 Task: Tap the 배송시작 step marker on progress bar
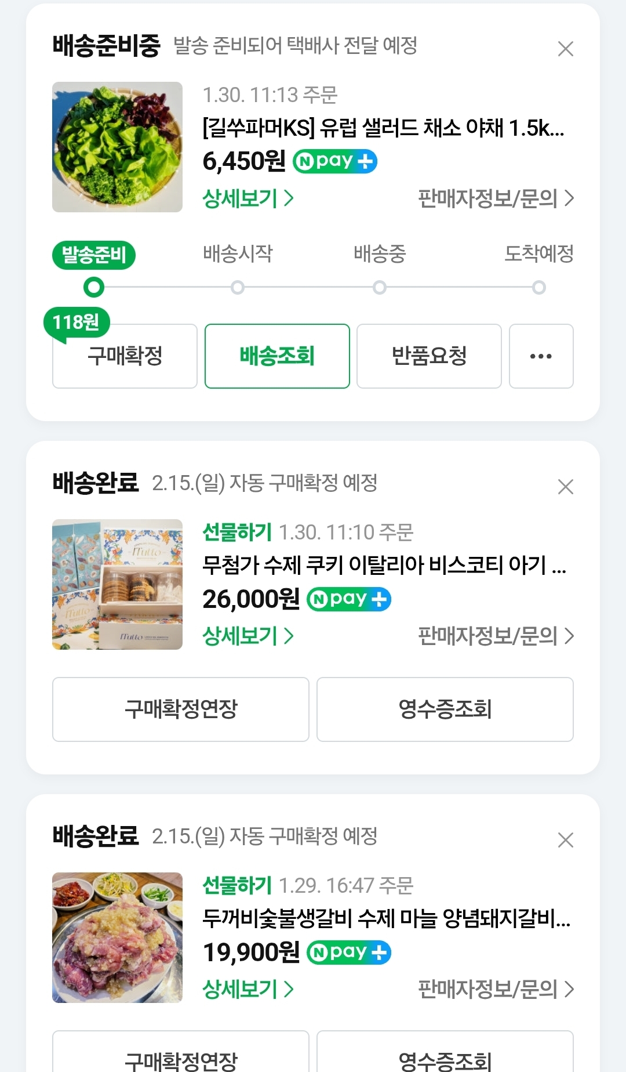pyautogui.click(x=238, y=287)
